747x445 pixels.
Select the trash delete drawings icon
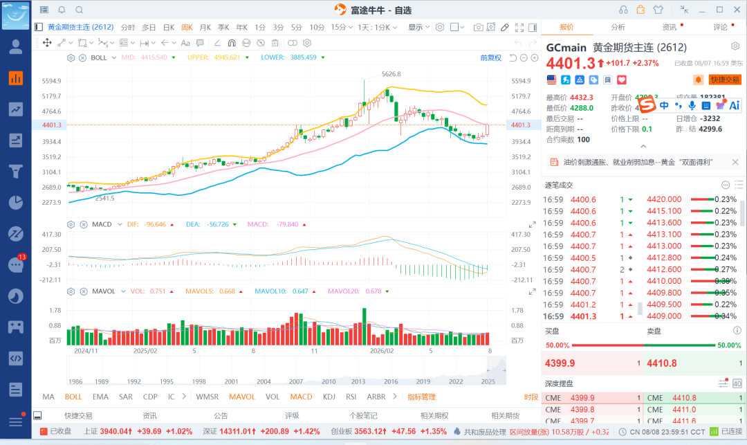[x=275, y=43]
